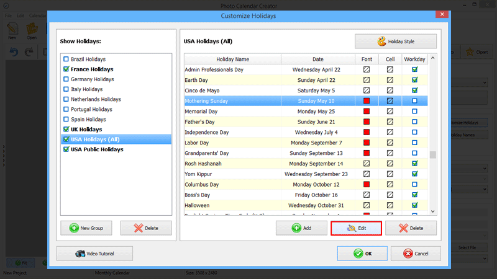Sort by Holiday Name column header
Screen dimensions: 497x279
tap(232, 59)
